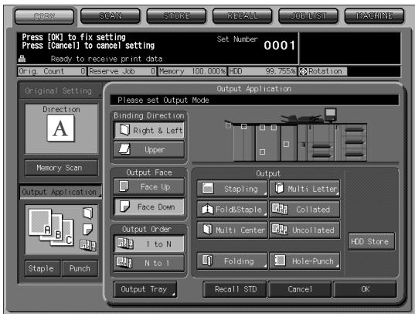Click the Hole-Punch sheet icon
The image size is (415, 314).
point(280,261)
